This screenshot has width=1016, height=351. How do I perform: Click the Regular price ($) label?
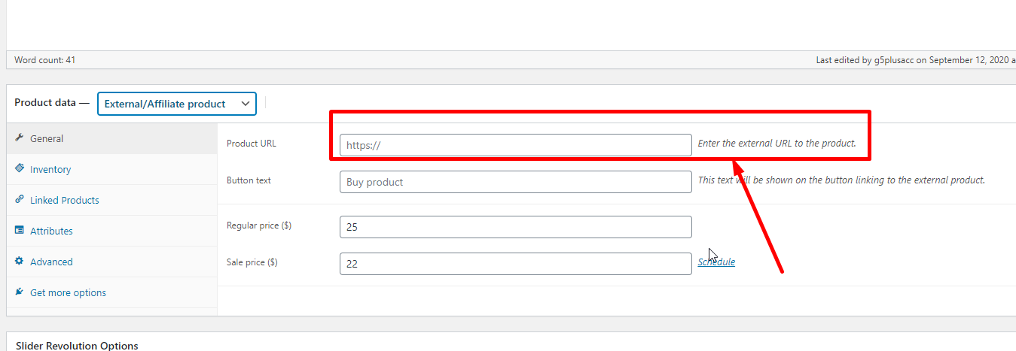tap(259, 225)
